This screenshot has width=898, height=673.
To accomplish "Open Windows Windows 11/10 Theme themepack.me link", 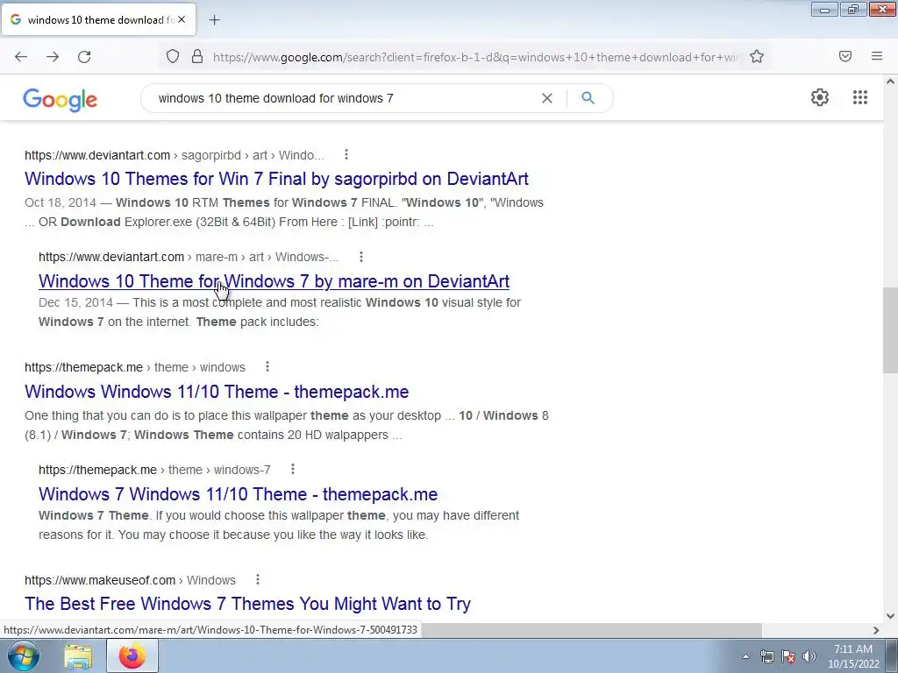I will (217, 392).
